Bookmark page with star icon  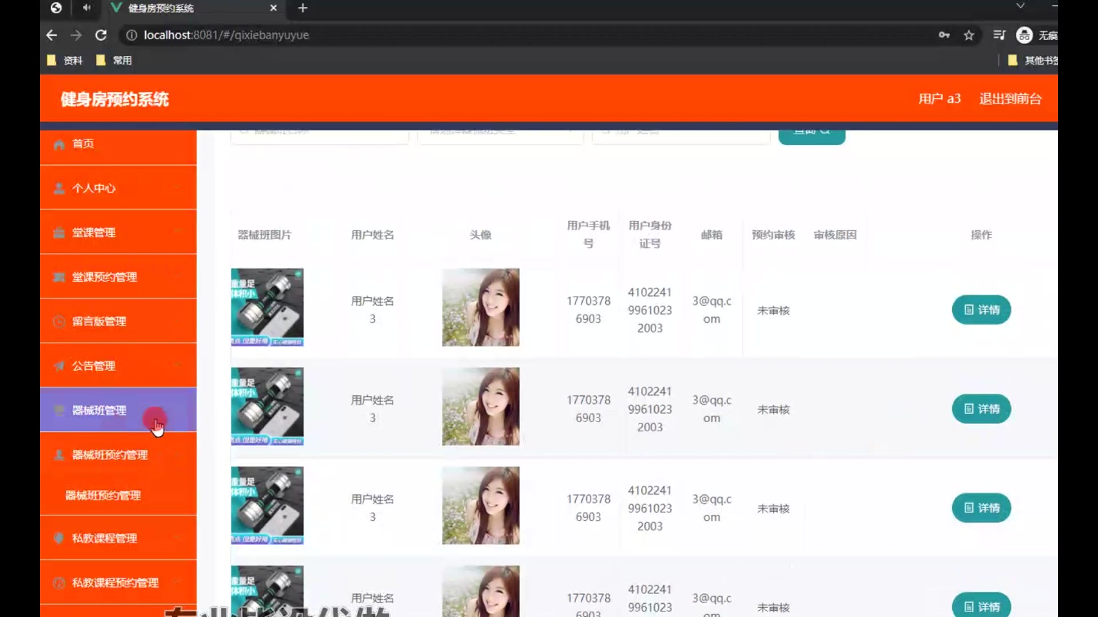coord(969,35)
